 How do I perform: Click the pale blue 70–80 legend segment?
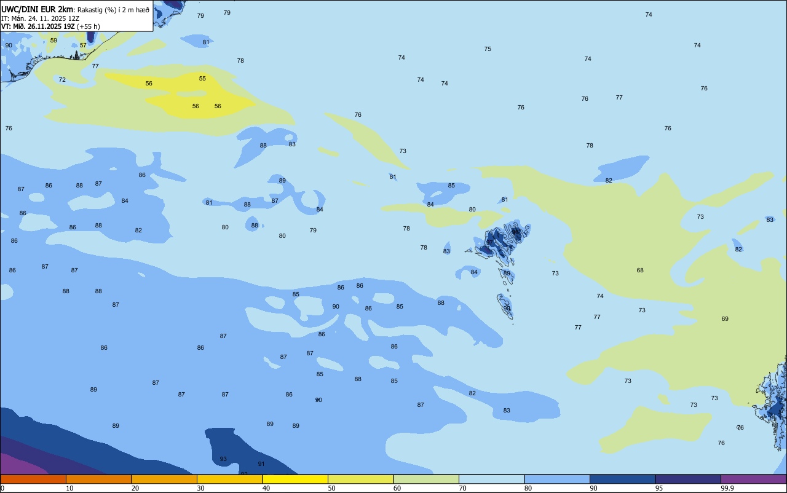point(491,479)
